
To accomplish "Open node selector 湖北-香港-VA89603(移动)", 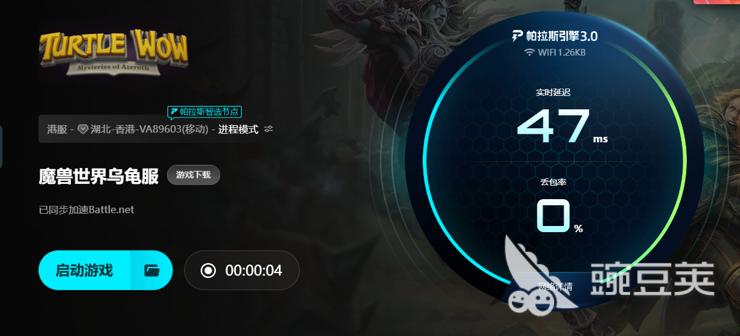I will click(x=150, y=130).
